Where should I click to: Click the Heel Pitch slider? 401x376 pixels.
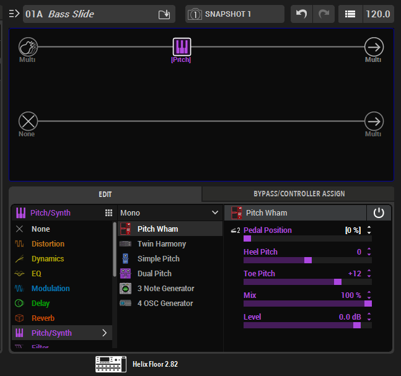307,260
